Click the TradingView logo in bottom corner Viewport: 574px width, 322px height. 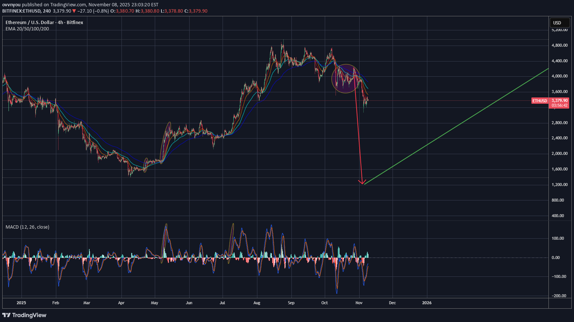24,315
